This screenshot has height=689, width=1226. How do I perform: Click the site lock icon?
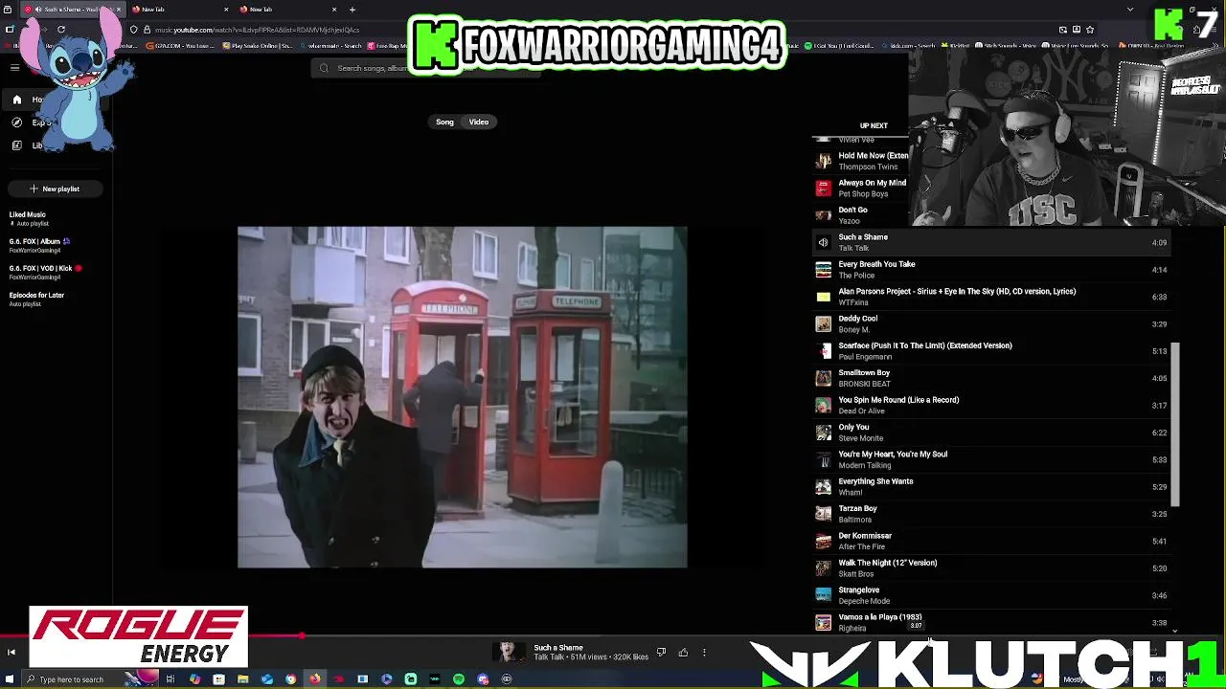click(x=147, y=30)
